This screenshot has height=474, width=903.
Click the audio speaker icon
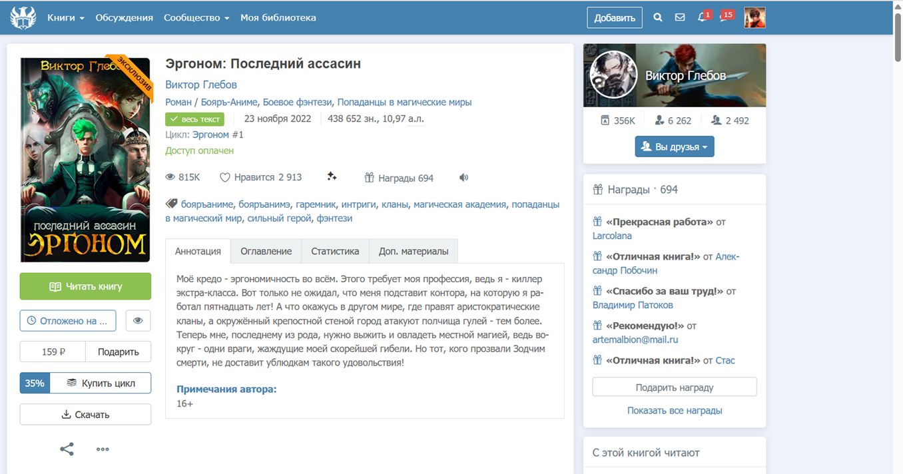463,178
